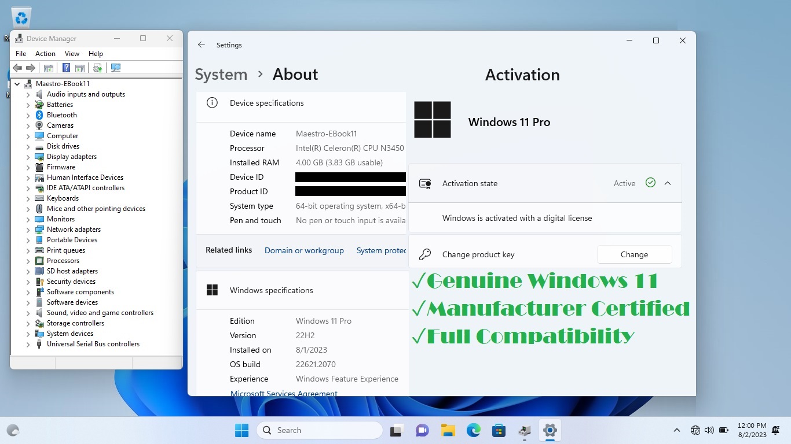Screen dimensions: 791x444
Task: Launch Microsoft Edge from the taskbar
Action: pos(473,430)
